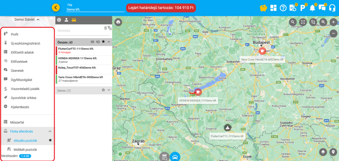Hide all vehicles with crossed-eye icon
339x161 pixels.
tap(98, 42)
